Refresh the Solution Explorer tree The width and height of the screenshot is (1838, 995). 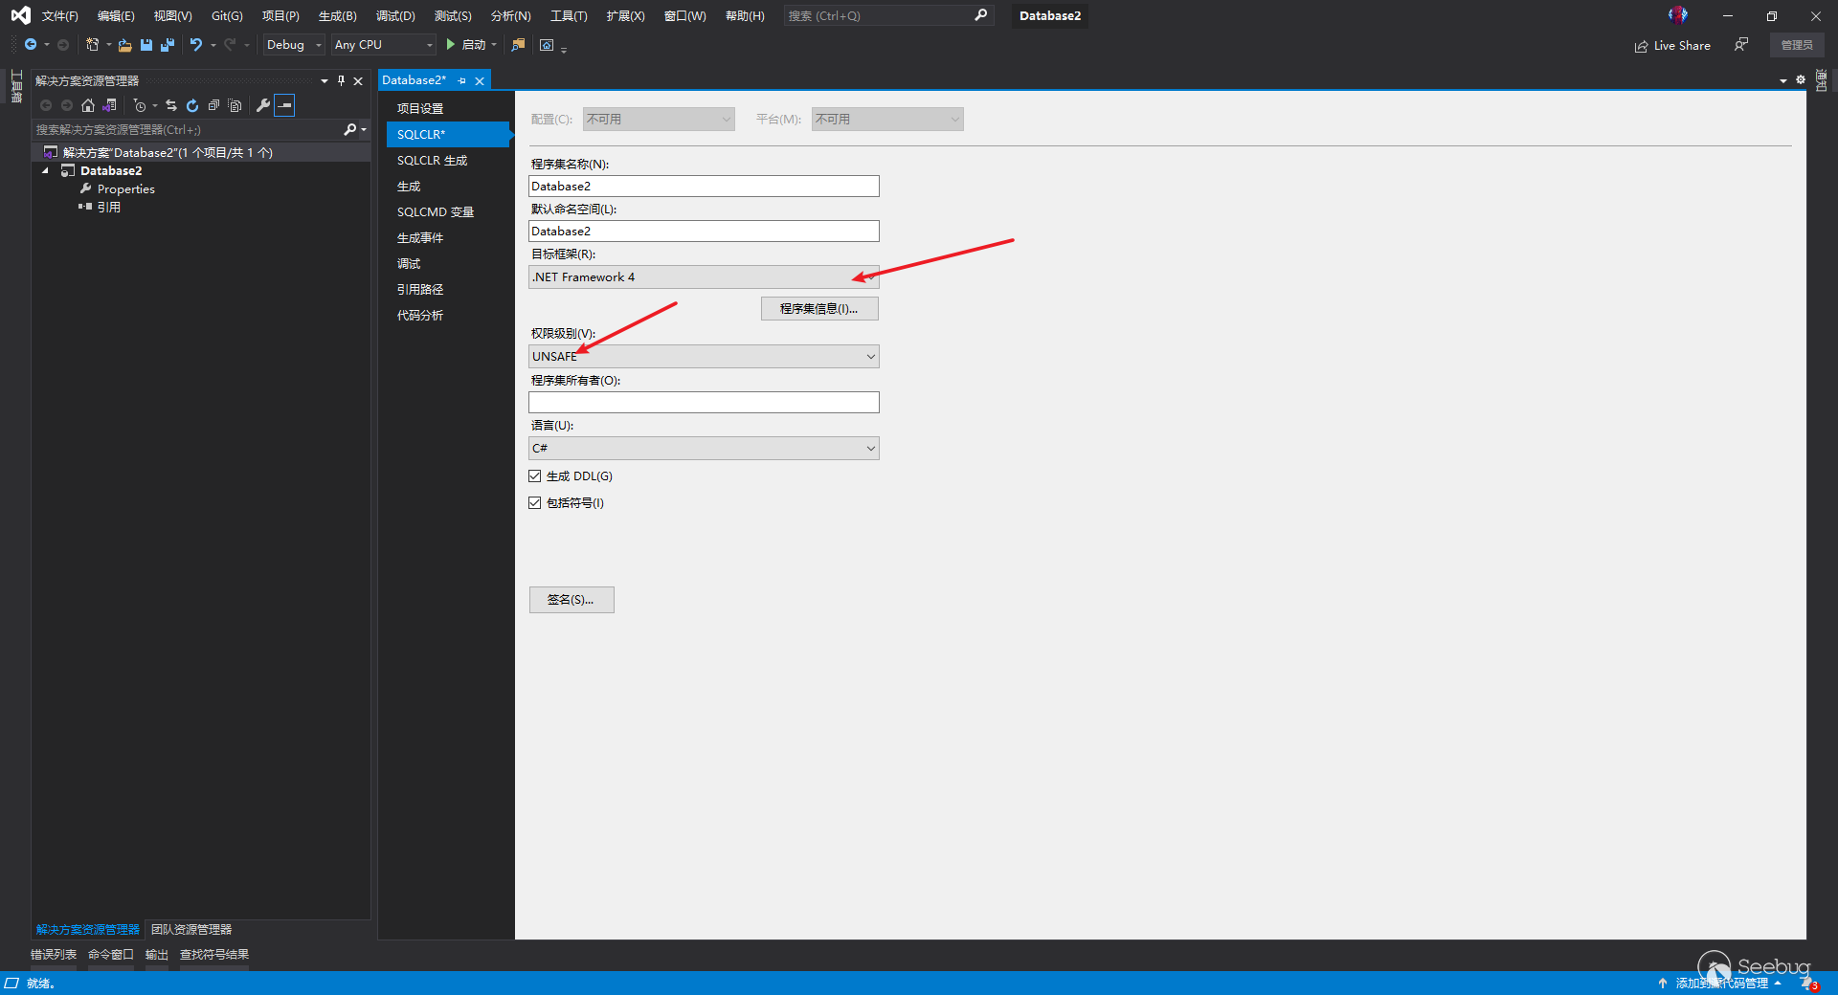click(x=192, y=105)
